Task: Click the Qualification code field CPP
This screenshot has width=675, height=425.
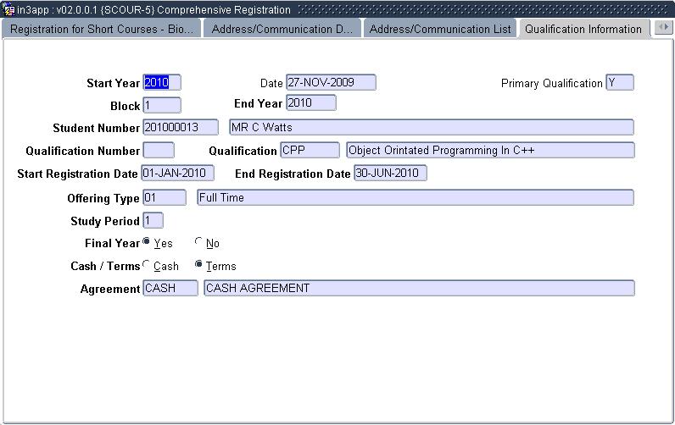Action: coord(309,150)
